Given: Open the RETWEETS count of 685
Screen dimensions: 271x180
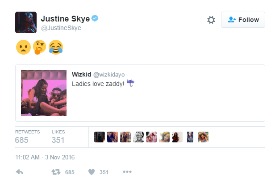Looking at the screenshot, I should (x=28, y=137).
